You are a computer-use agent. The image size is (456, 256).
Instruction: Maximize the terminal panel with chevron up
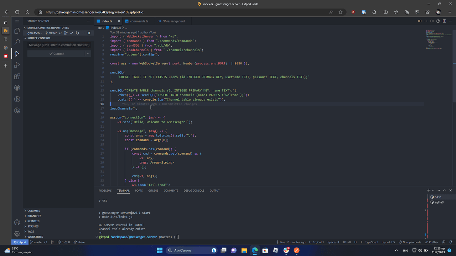point(444,191)
